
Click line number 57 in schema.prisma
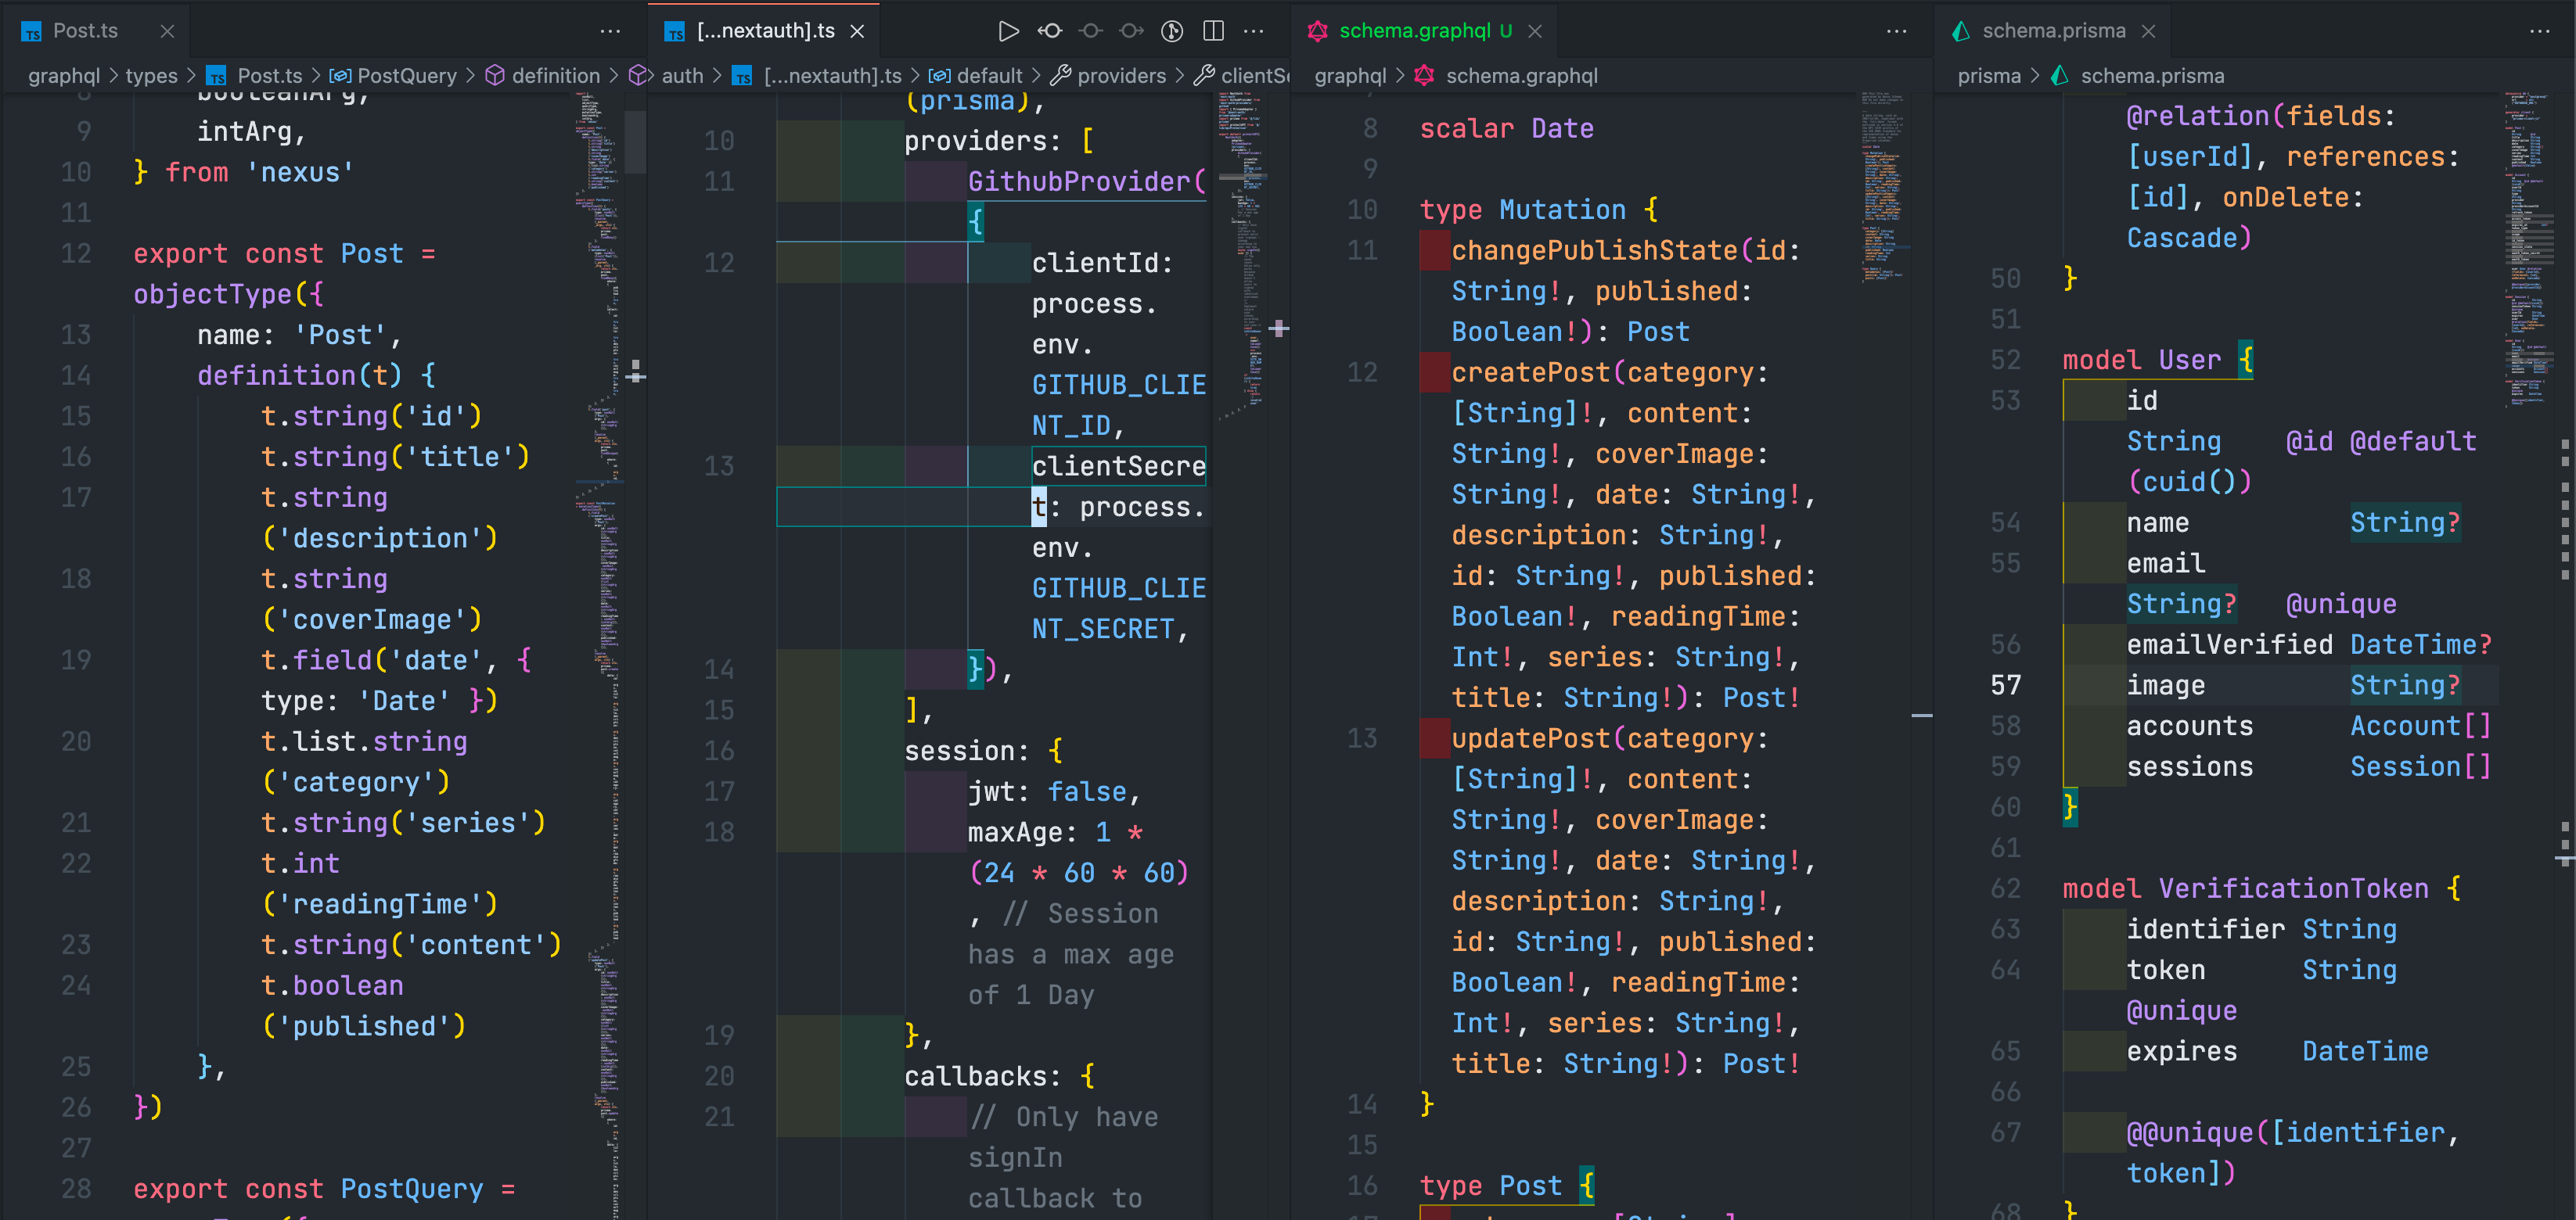coord(2005,685)
